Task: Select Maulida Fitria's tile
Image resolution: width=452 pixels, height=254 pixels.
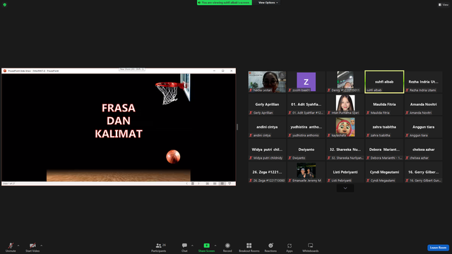Action: pos(384,104)
